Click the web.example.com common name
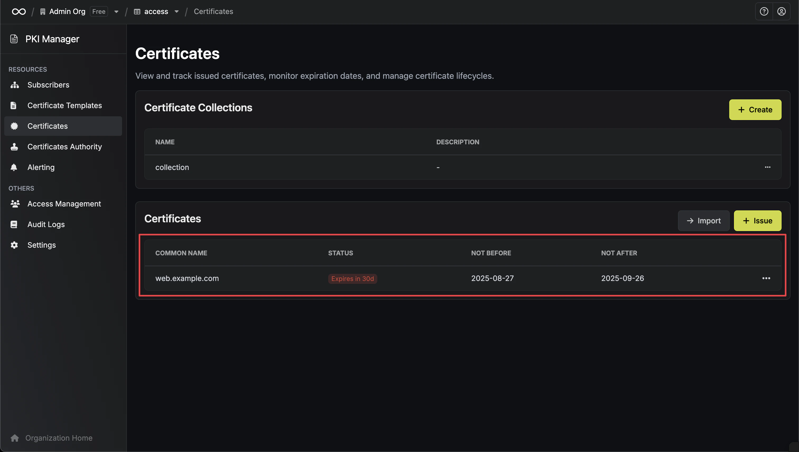 click(x=187, y=278)
